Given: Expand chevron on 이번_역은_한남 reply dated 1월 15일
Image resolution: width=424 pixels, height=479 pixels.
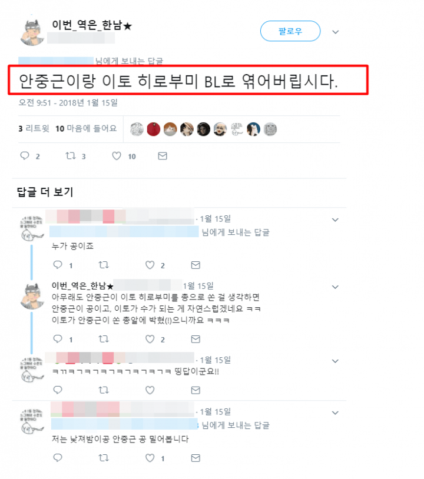Looking at the screenshot, I should click(x=335, y=287).
